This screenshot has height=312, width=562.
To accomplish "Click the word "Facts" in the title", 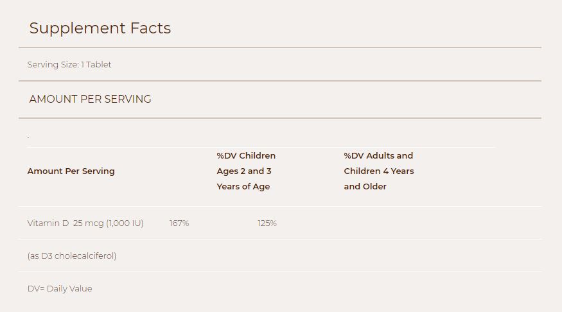I will pos(150,28).
